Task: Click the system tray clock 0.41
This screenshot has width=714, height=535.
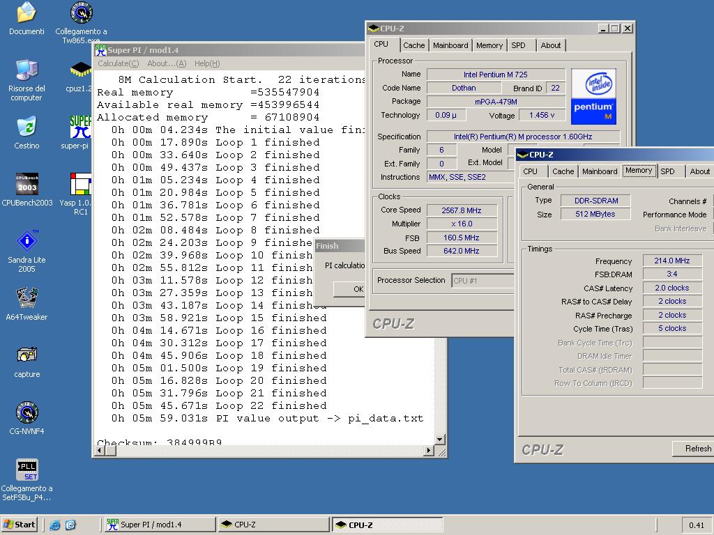Action: click(x=697, y=525)
